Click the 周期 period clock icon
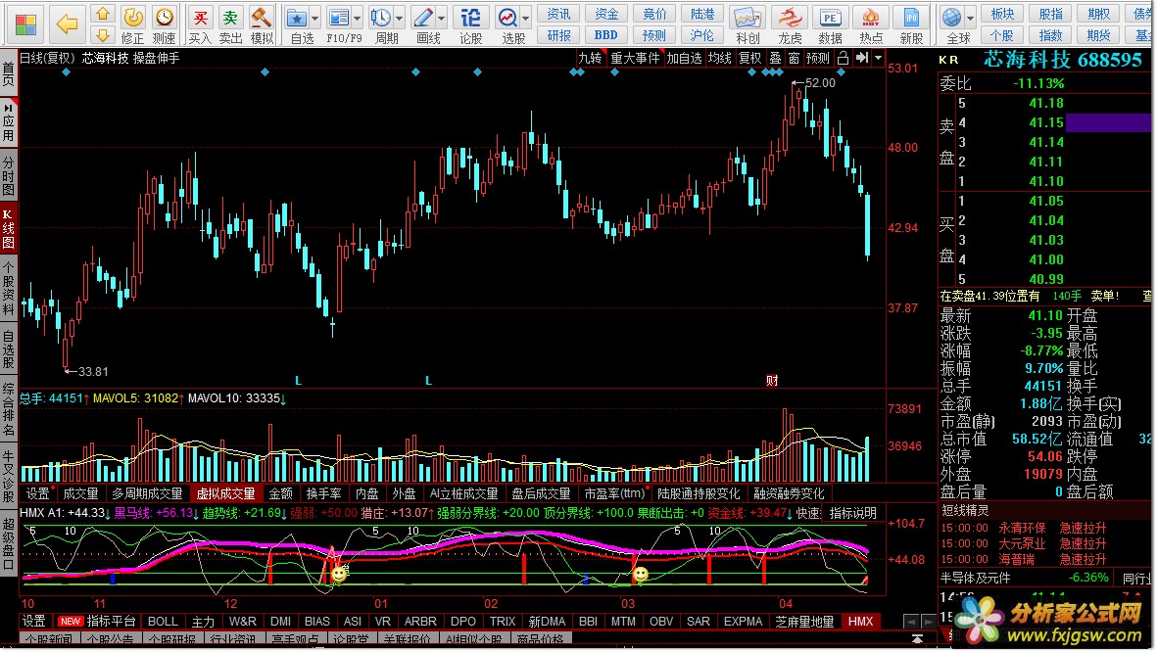 coord(381,19)
